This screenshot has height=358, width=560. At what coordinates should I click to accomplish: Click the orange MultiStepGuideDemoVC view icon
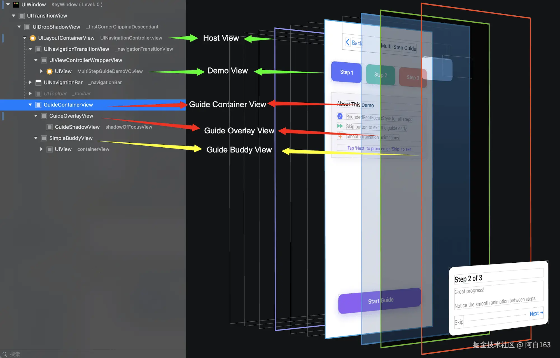(50, 71)
